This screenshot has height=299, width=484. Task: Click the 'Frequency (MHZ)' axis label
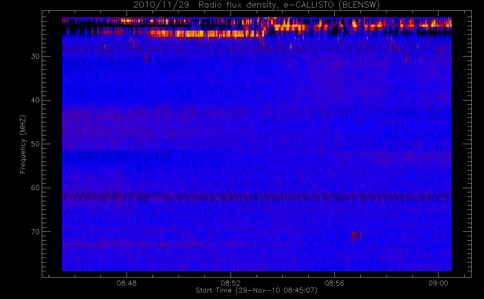point(23,144)
